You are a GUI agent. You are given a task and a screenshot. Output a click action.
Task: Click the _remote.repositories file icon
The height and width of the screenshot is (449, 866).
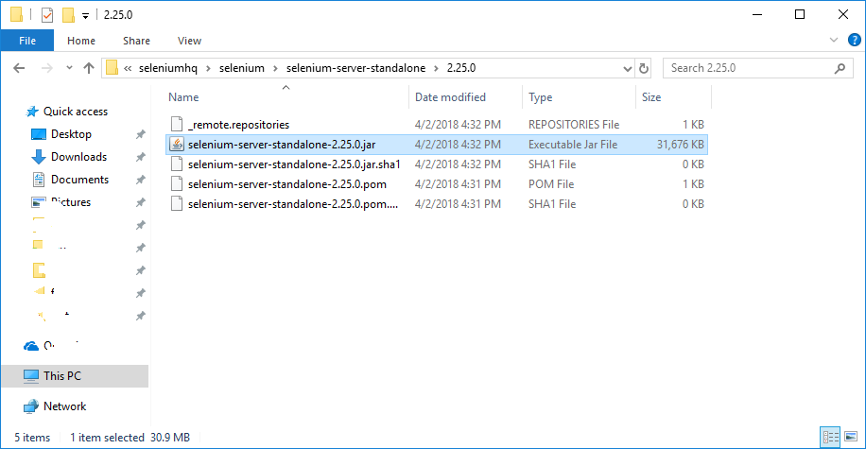point(177,124)
